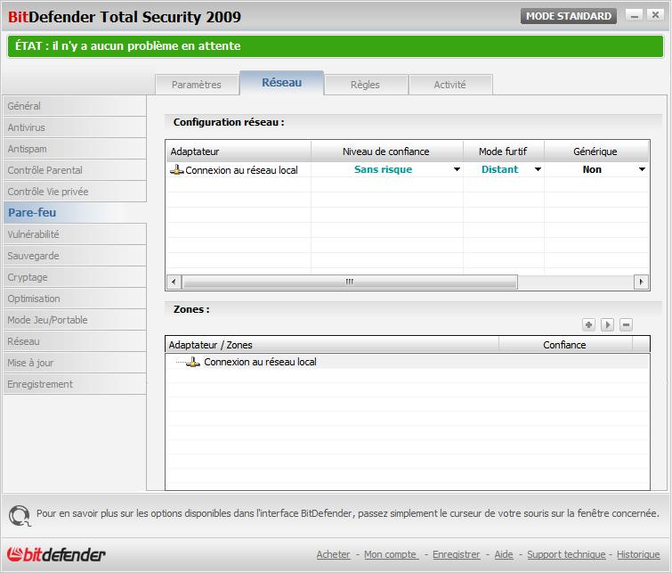The height and width of the screenshot is (573, 672).
Task: Click the bitdefender logo at bottom
Action: pos(56,554)
